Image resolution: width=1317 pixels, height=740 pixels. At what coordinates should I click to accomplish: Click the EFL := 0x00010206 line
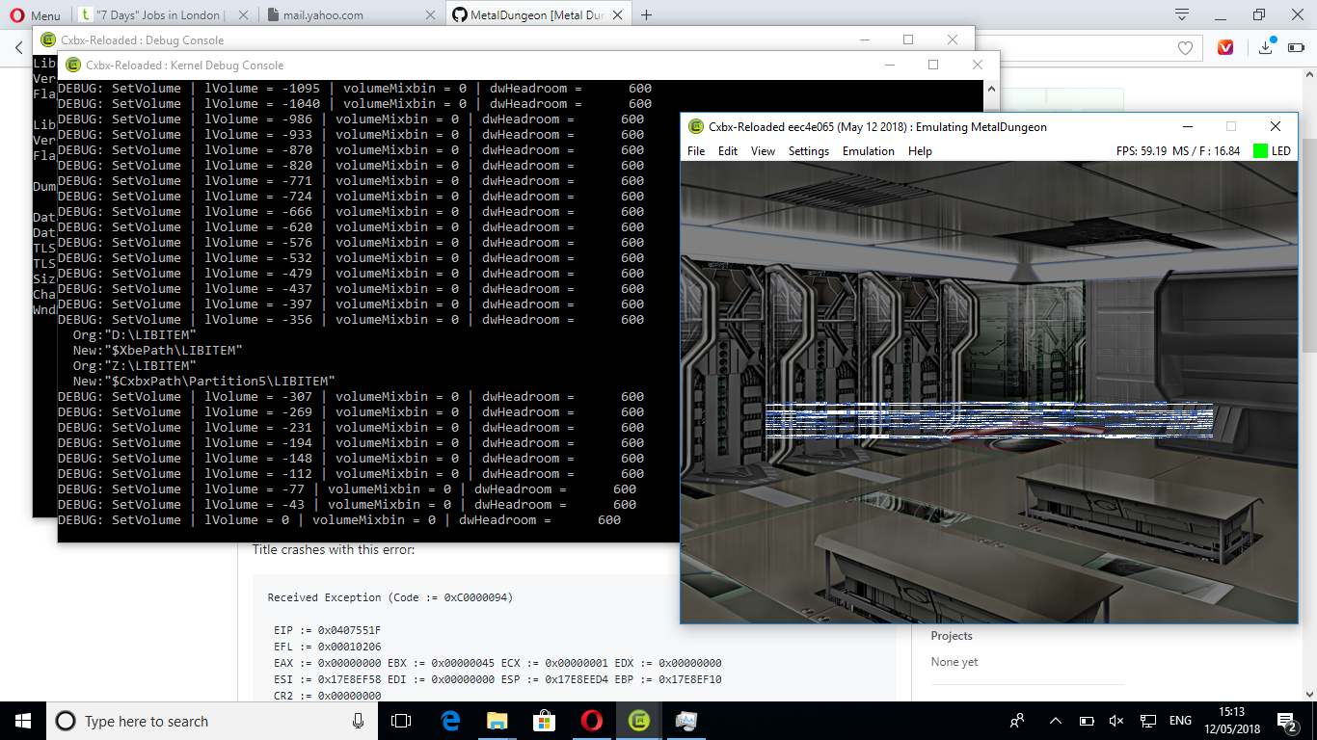tap(328, 647)
